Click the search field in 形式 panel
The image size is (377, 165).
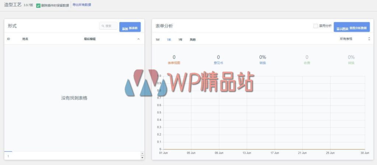pos(108,26)
